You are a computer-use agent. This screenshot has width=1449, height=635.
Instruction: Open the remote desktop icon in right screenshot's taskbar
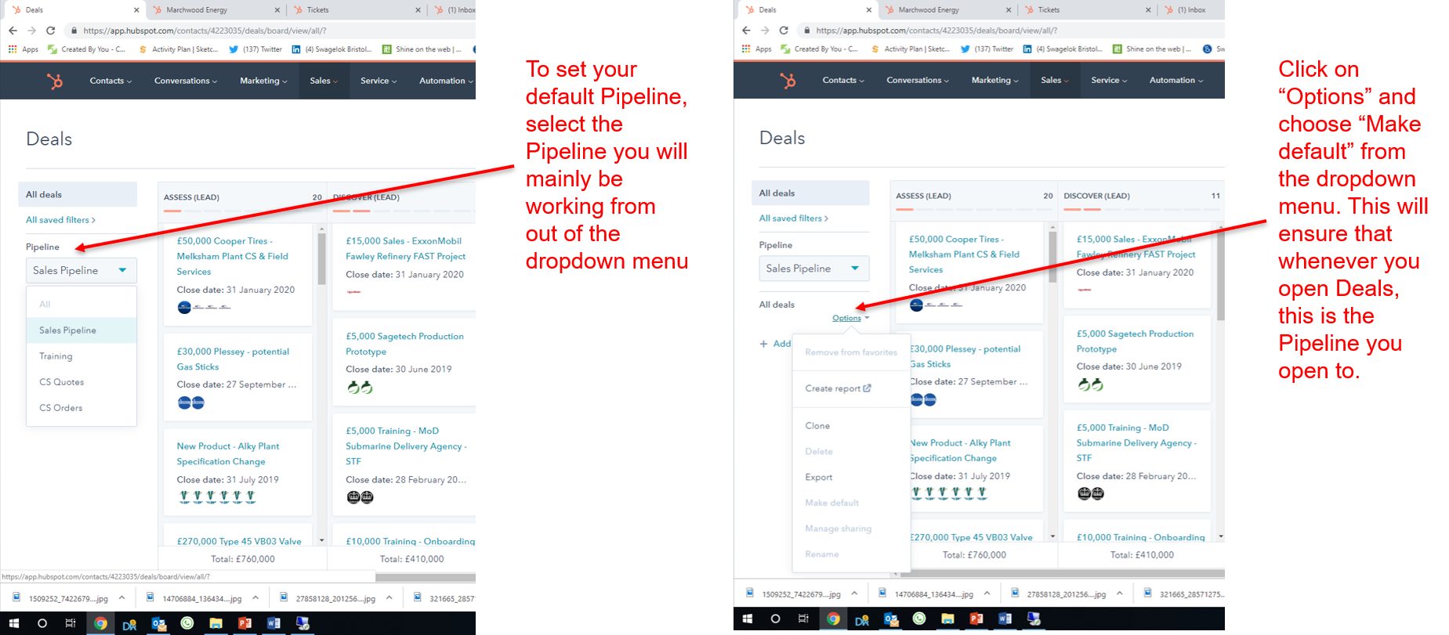point(1034,619)
